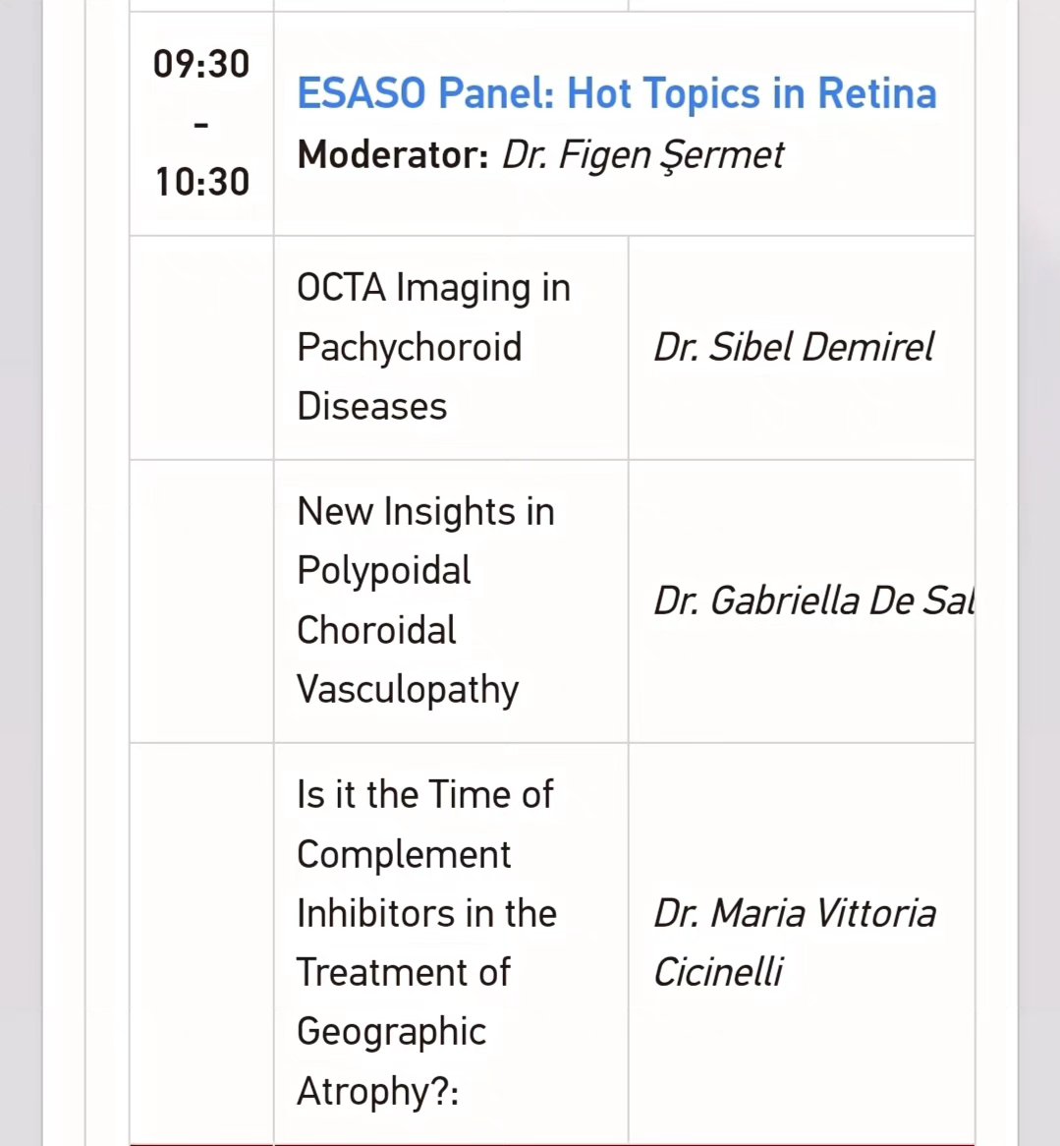Click the 09:30 start time
The width and height of the screenshot is (1060, 1146).
(201, 64)
